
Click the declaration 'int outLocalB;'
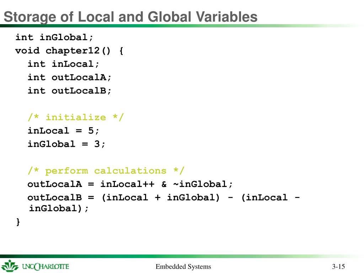(69, 91)
